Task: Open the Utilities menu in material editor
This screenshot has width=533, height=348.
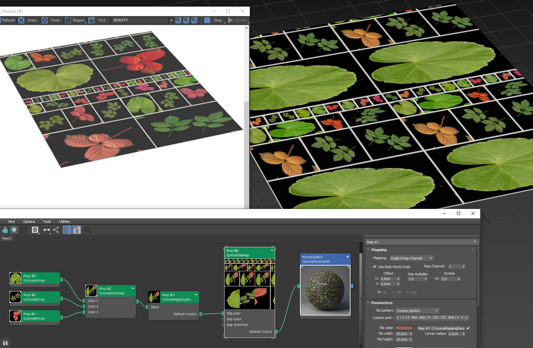Action: [x=64, y=221]
